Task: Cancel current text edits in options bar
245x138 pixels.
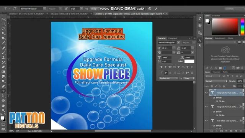Action: pyautogui.click(x=150, y=9)
